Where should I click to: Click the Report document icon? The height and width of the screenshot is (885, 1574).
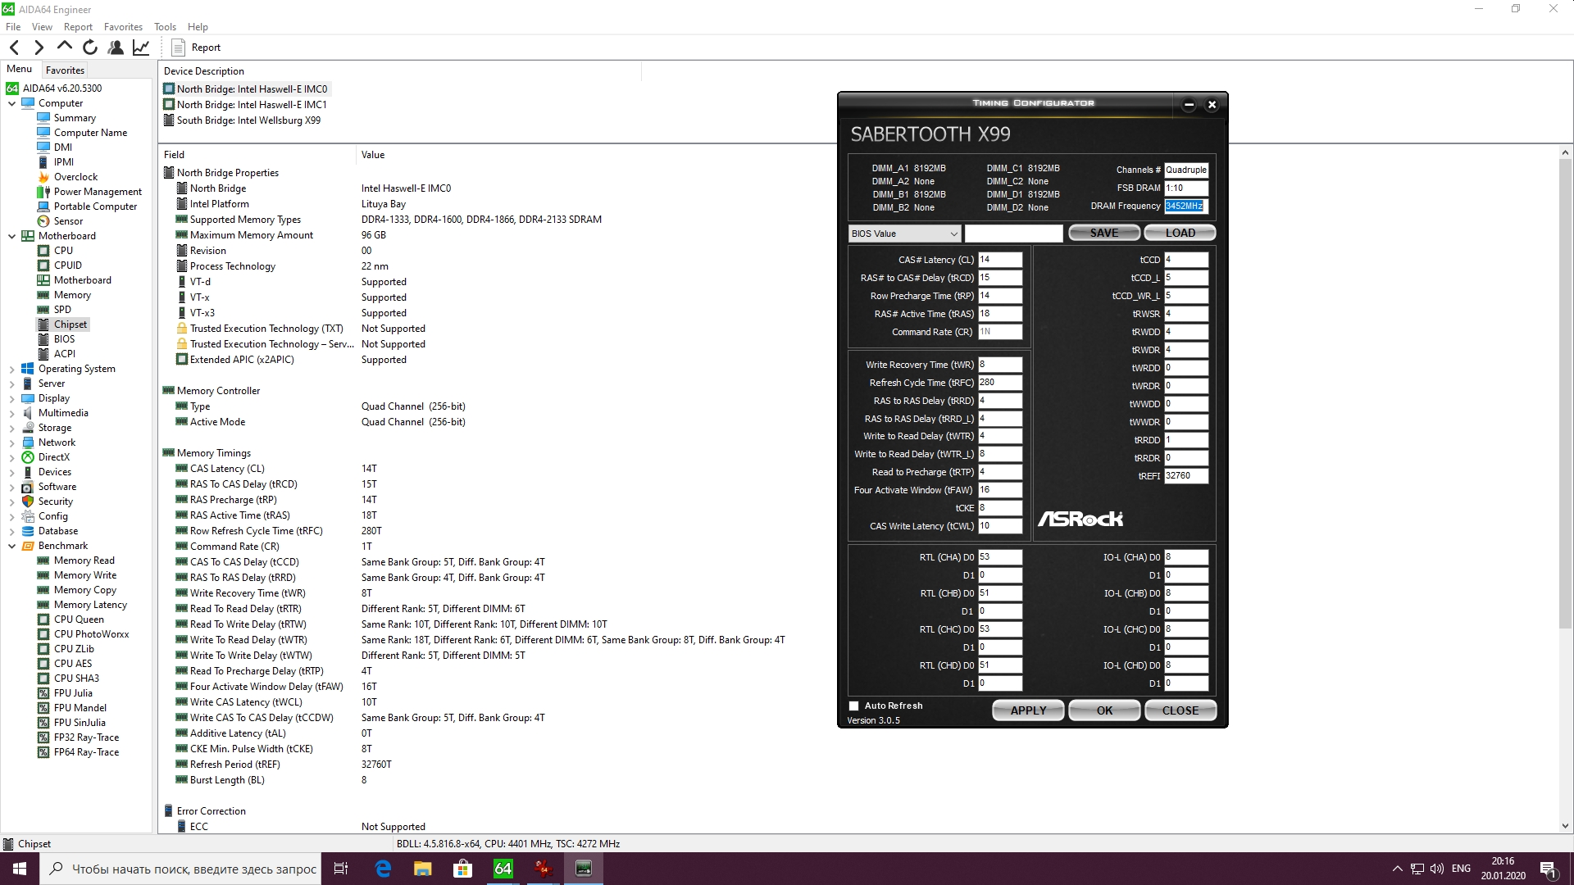[178, 48]
